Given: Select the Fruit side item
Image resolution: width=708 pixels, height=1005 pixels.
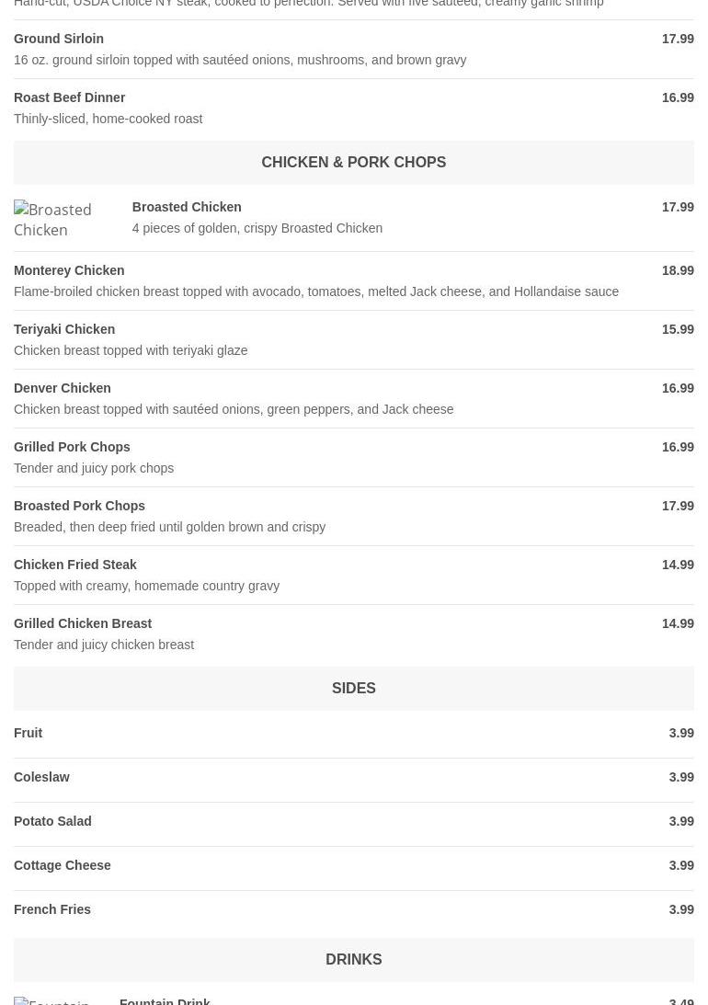Looking at the screenshot, I should (29, 734).
